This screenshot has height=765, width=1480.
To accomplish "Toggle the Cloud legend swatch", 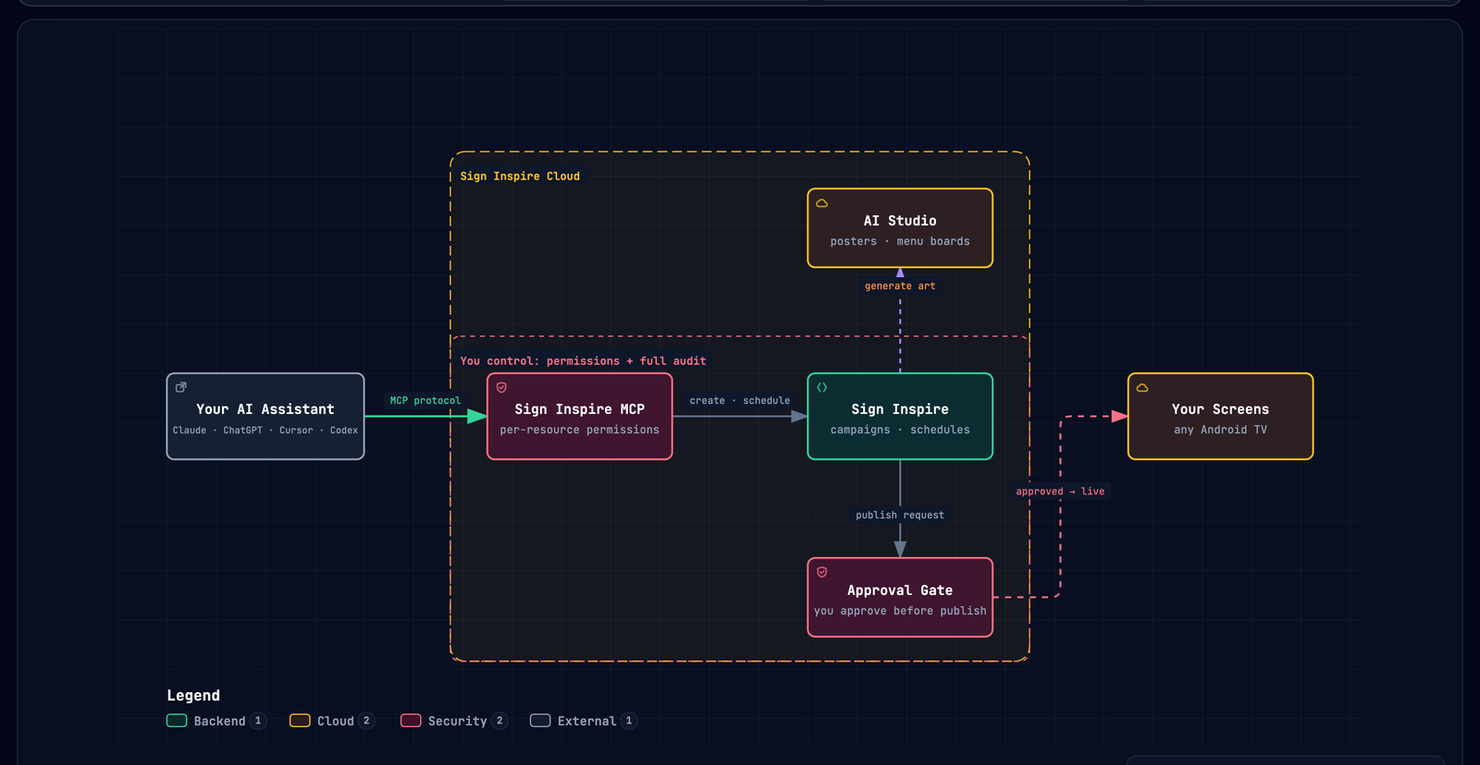I will 300,721.
